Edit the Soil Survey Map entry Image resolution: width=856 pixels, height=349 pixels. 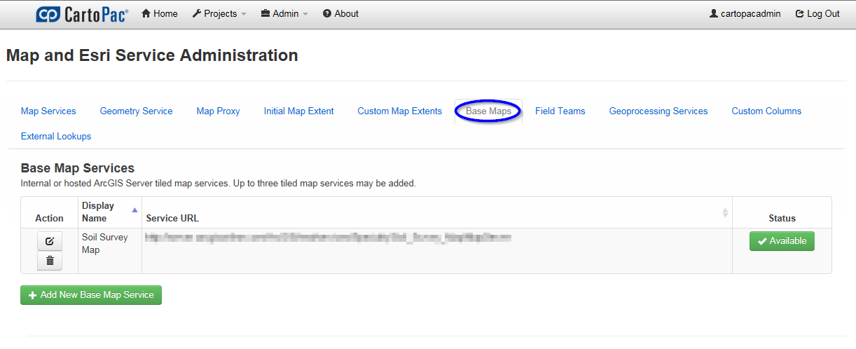tap(50, 241)
